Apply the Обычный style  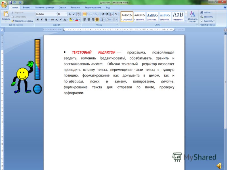127,17
